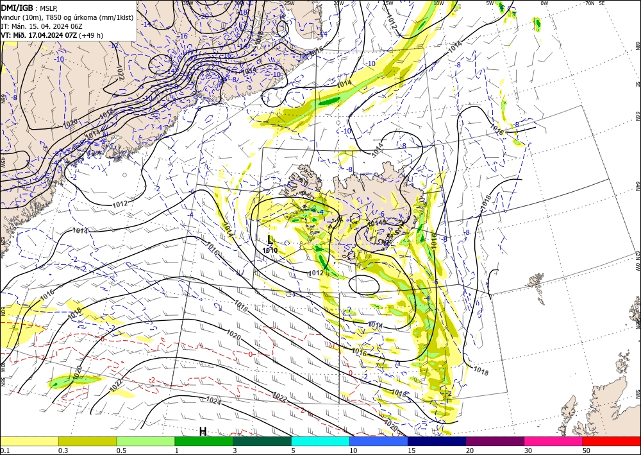
Task: Select the green 1–3 mm legend swatch
Action: tap(204, 441)
